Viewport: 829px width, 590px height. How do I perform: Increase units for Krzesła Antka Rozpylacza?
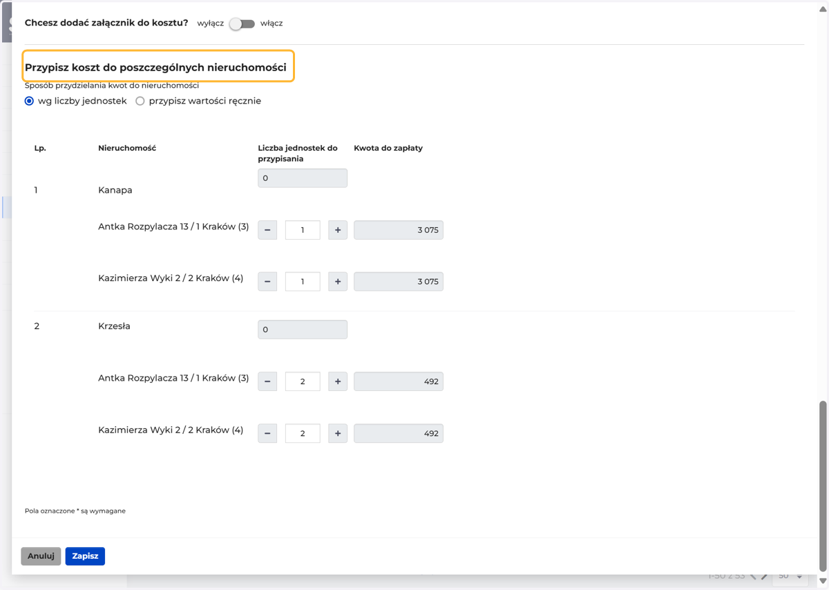coord(338,381)
